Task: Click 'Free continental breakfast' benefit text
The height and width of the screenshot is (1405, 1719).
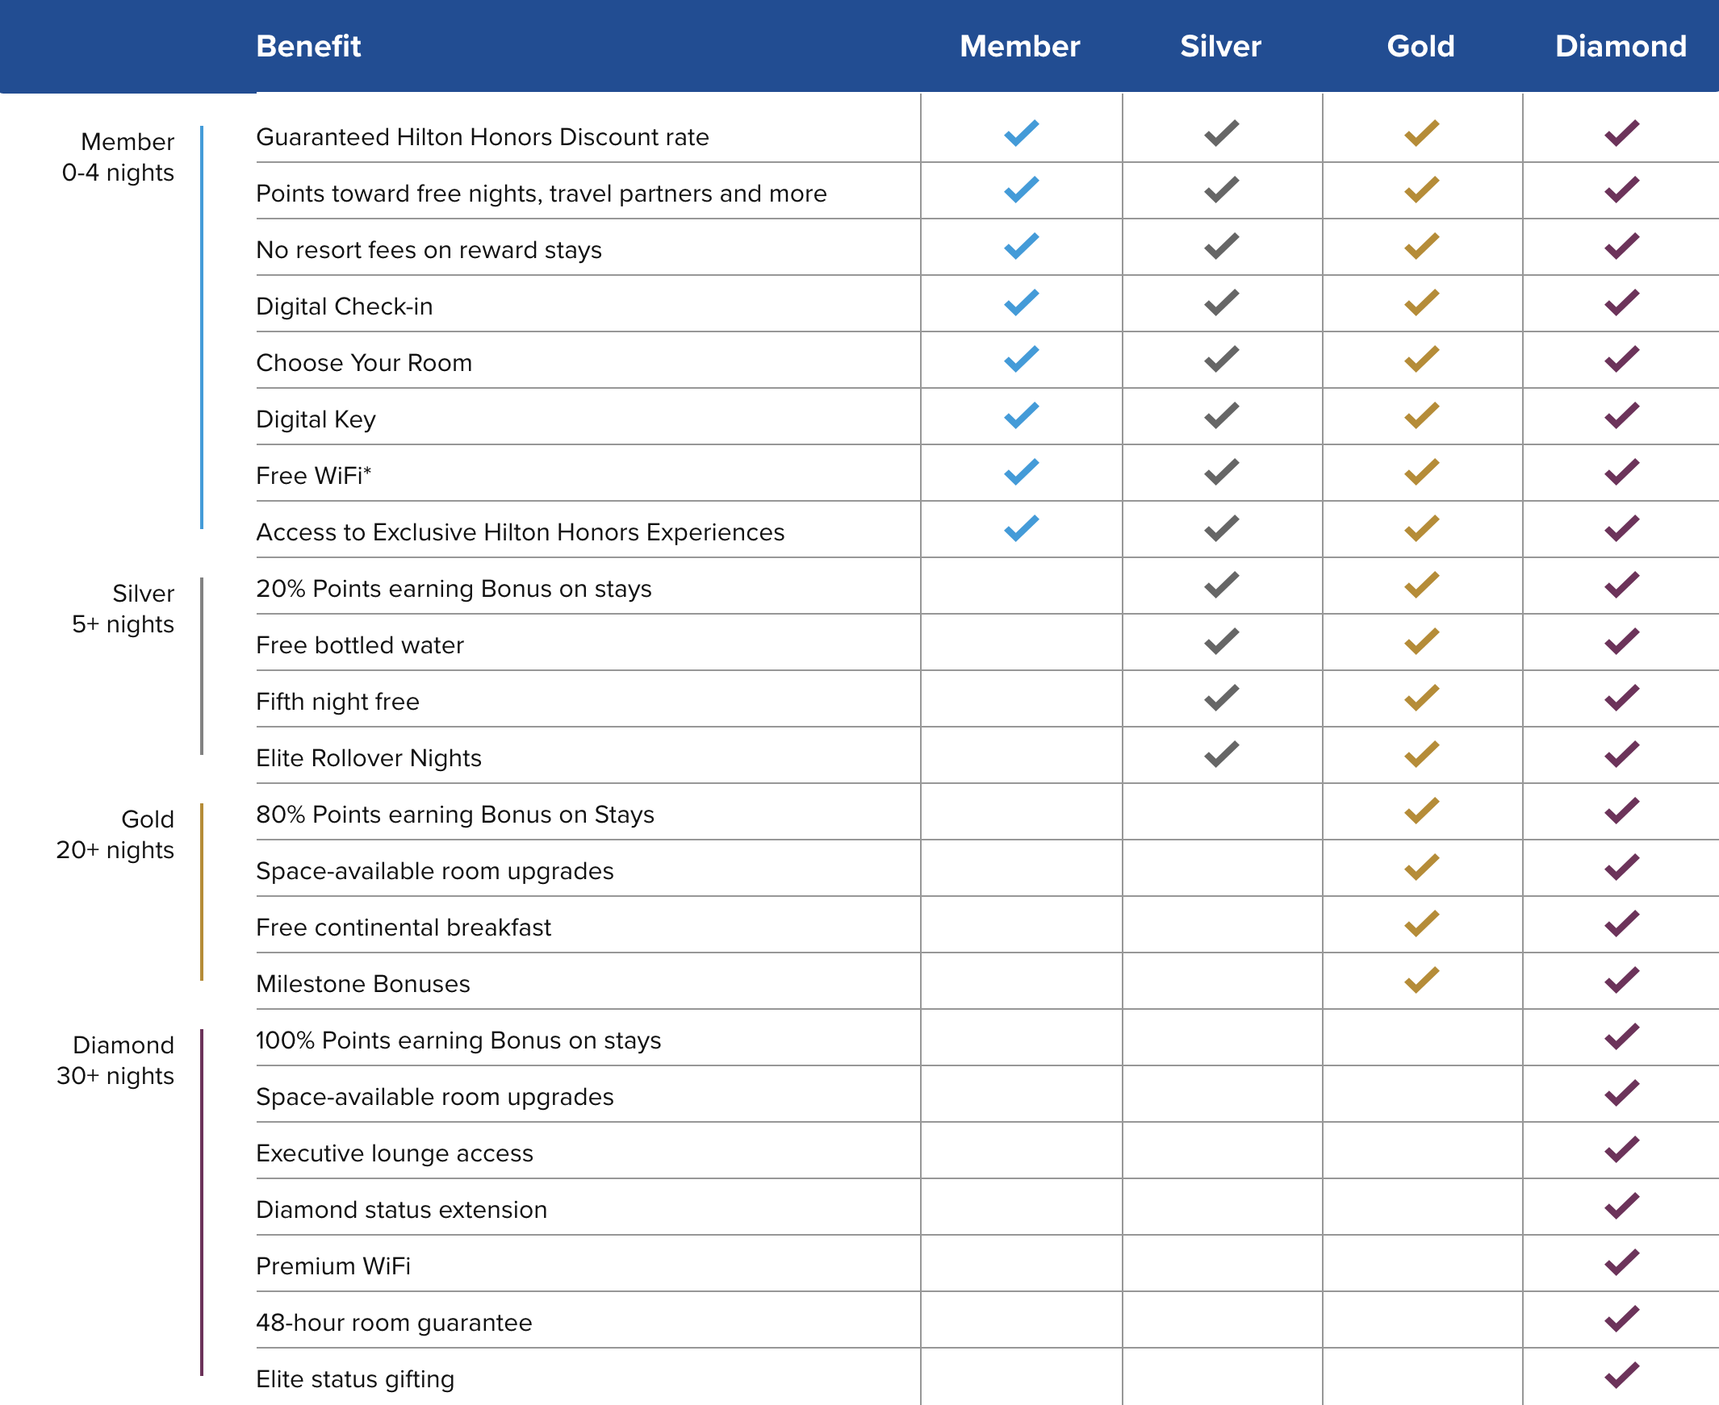Action: [x=404, y=928]
